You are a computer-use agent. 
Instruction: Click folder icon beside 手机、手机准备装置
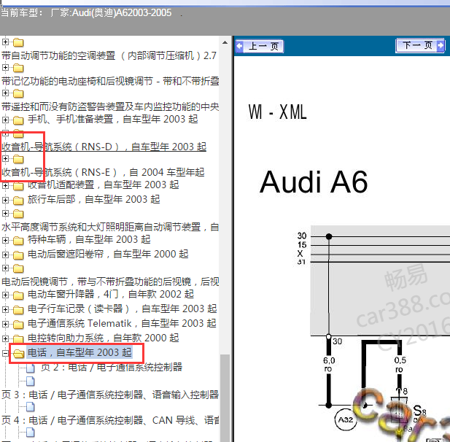pos(18,120)
